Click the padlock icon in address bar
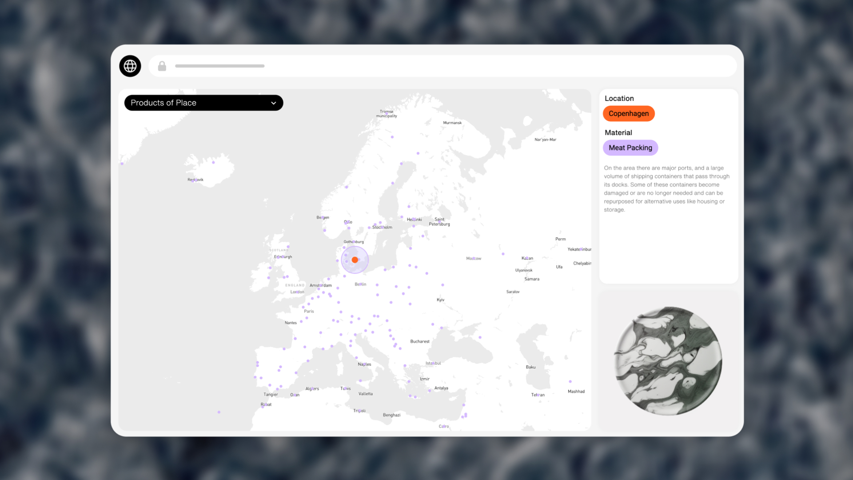This screenshot has height=480, width=853. point(162,66)
